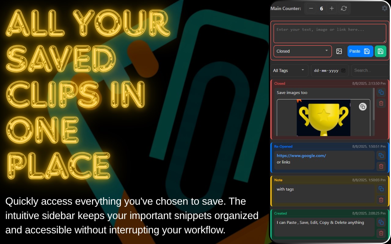Copy the 'with tags' Note clip
Screen dimensions: 391x244
[x=381, y=189]
